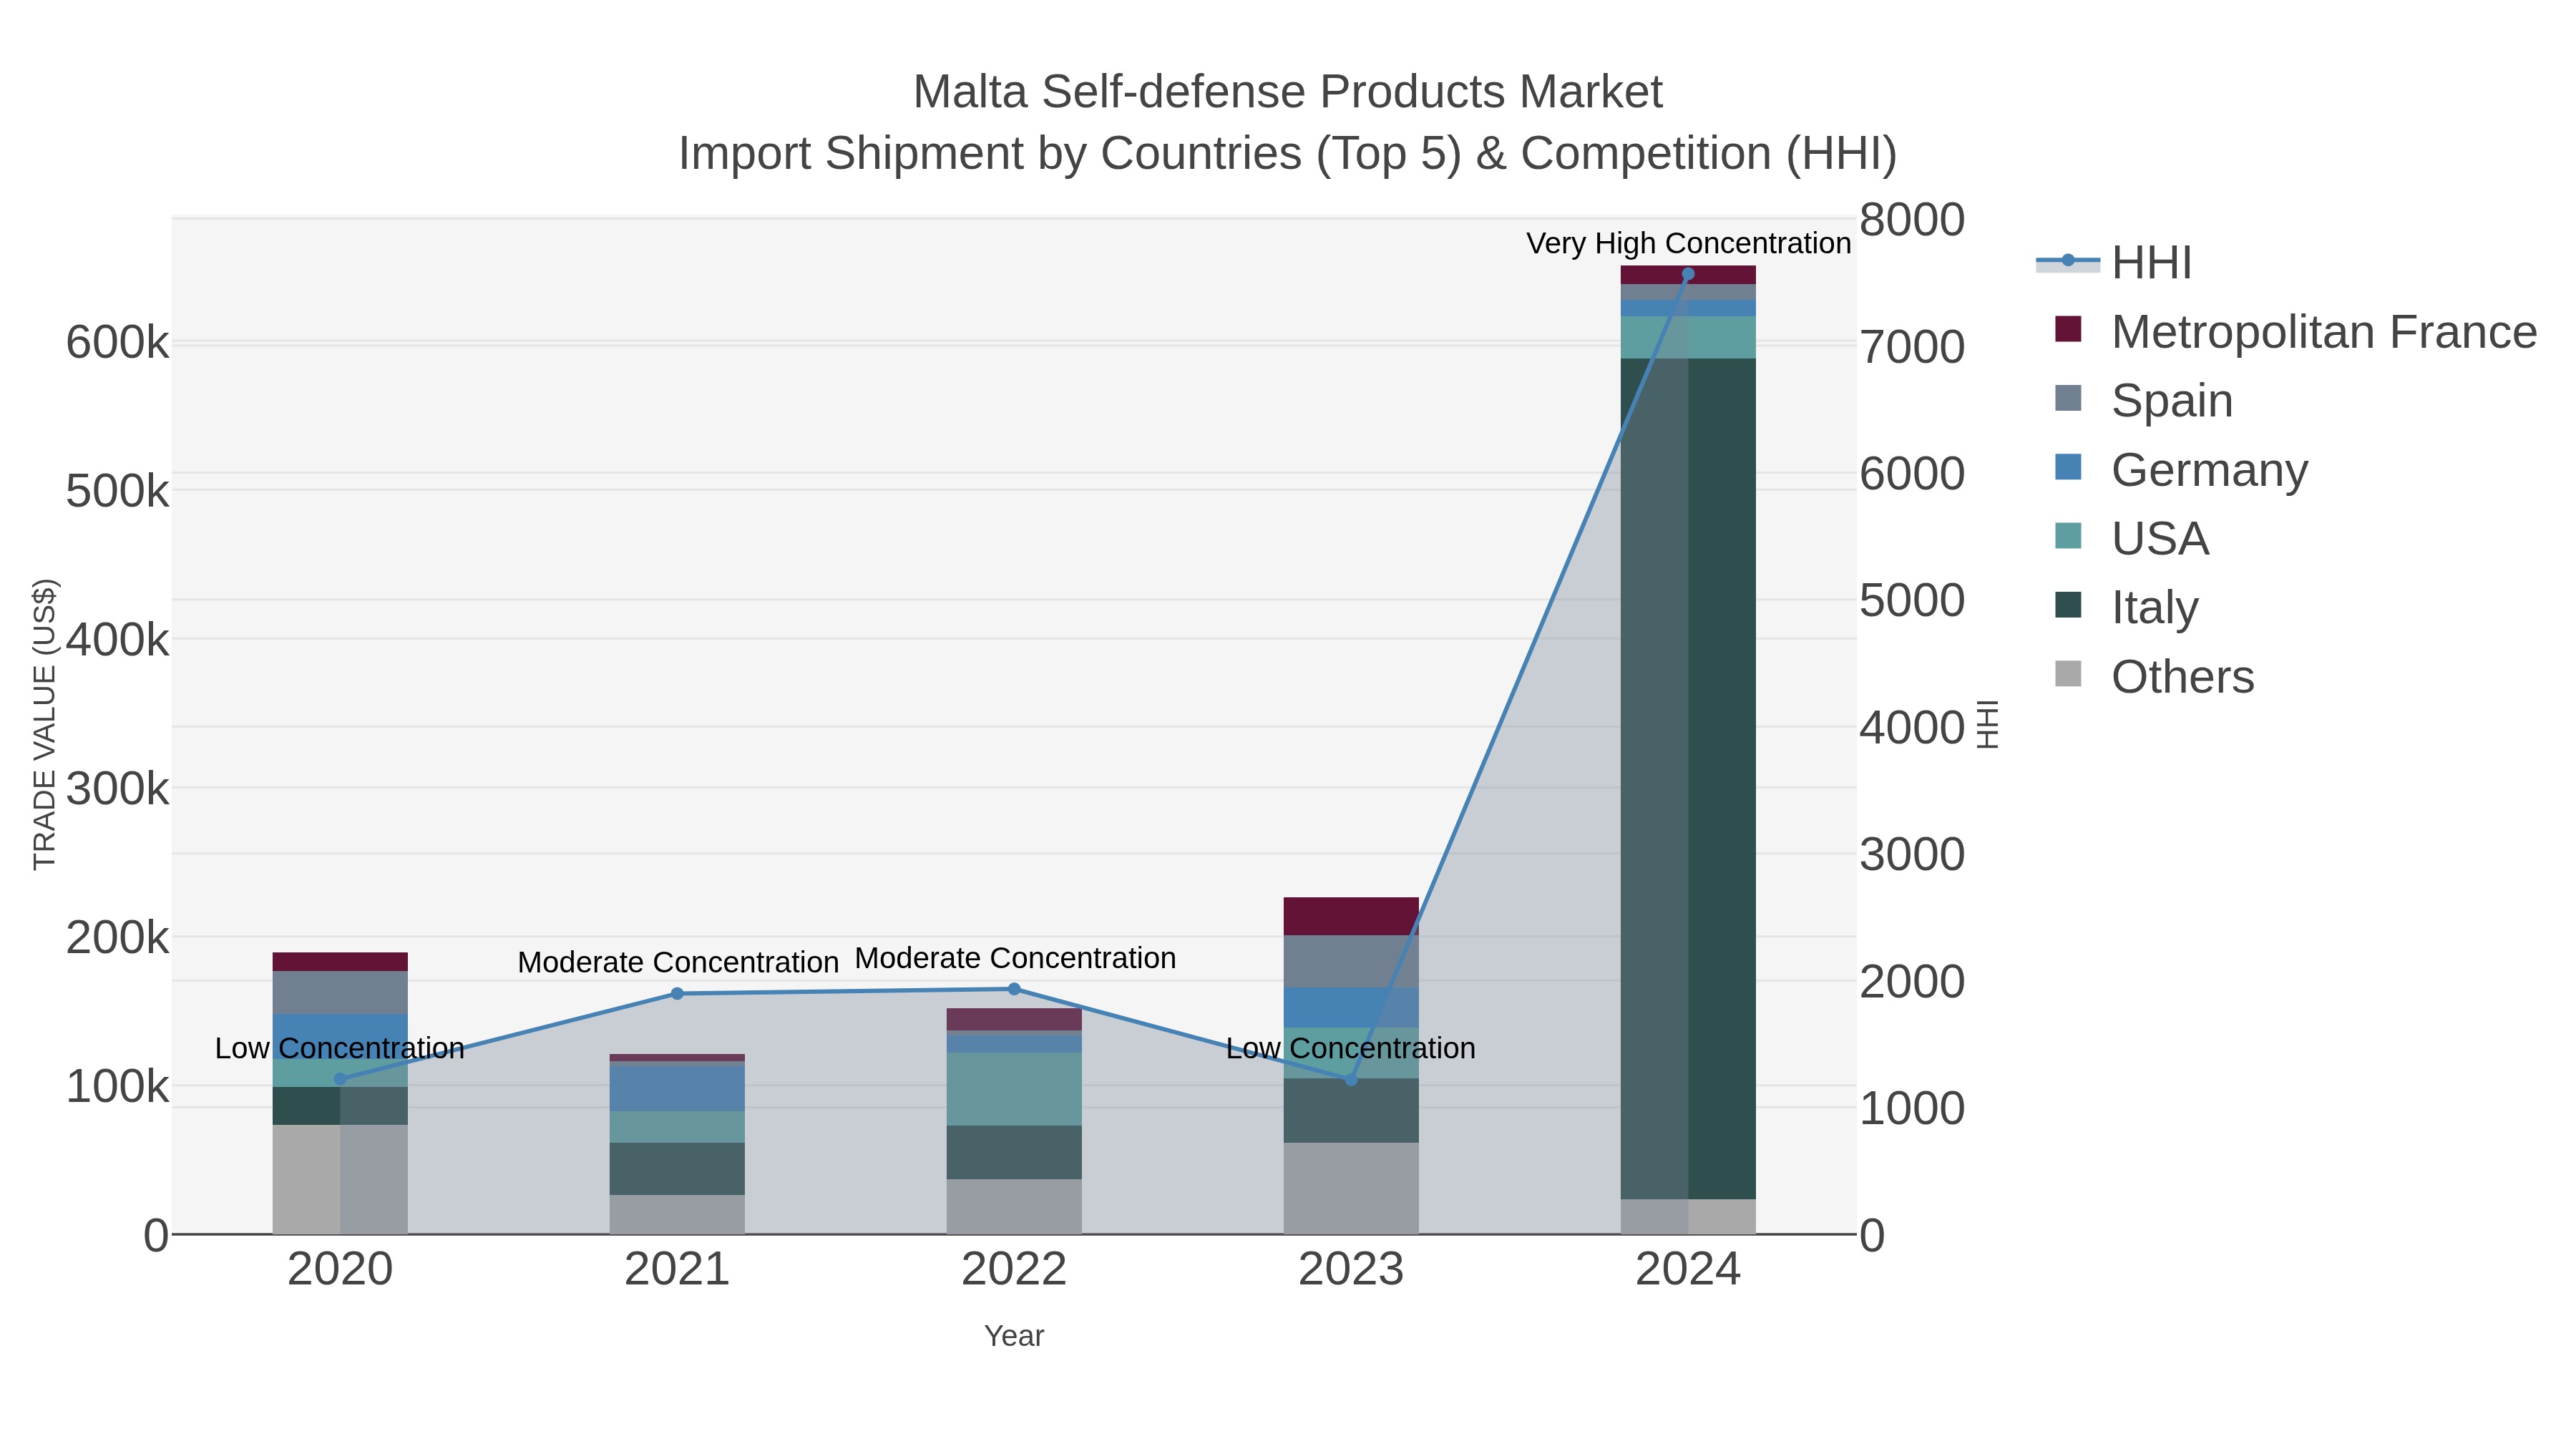Click the Metropolitan France segment of 2023 bar
2576x1449 pixels.
coord(1351,916)
